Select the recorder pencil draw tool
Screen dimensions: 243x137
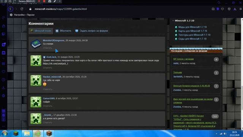pyautogui.click(x=55, y=1)
